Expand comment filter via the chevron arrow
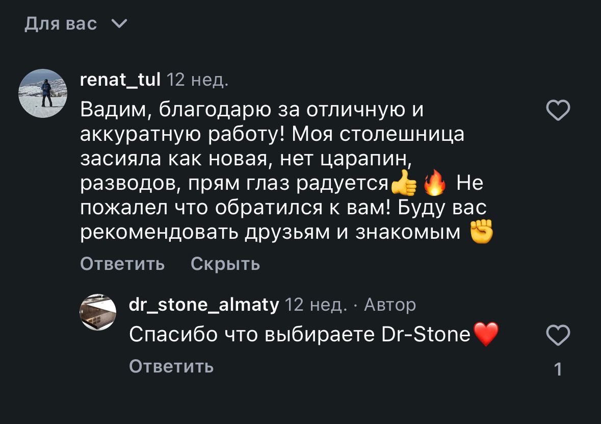The height and width of the screenshot is (424, 601). [118, 23]
